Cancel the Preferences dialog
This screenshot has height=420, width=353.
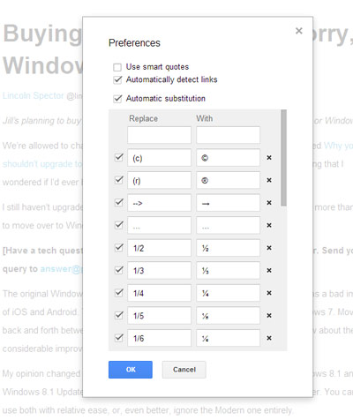tap(184, 370)
